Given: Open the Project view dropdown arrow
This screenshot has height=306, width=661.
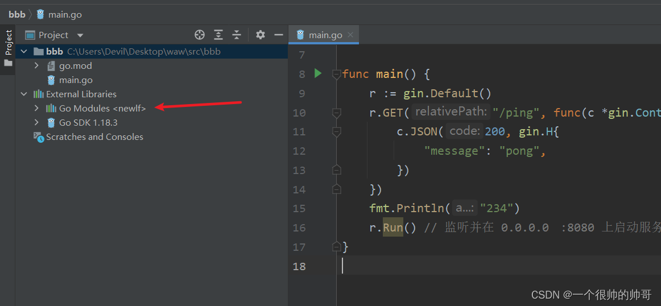Looking at the screenshot, I should tap(80, 35).
